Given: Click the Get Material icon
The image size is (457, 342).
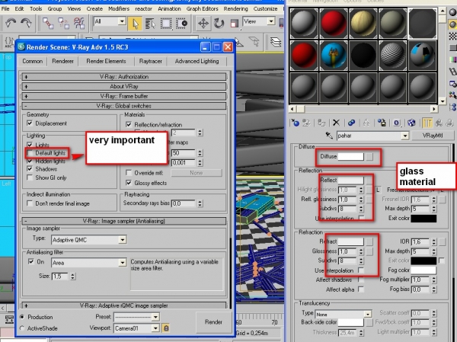Looking at the screenshot, I should [x=295, y=123].
